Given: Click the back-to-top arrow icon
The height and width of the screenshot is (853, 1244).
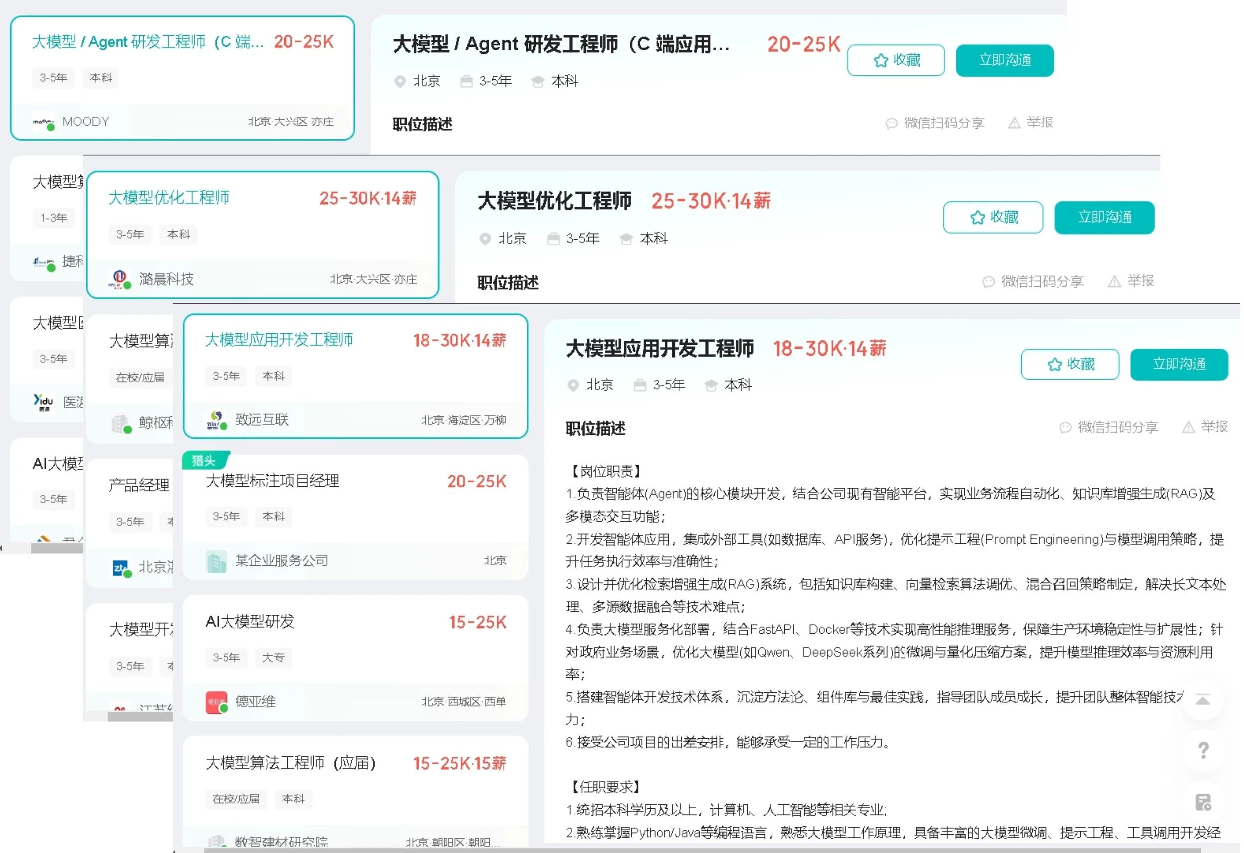Looking at the screenshot, I should [1203, 699].
